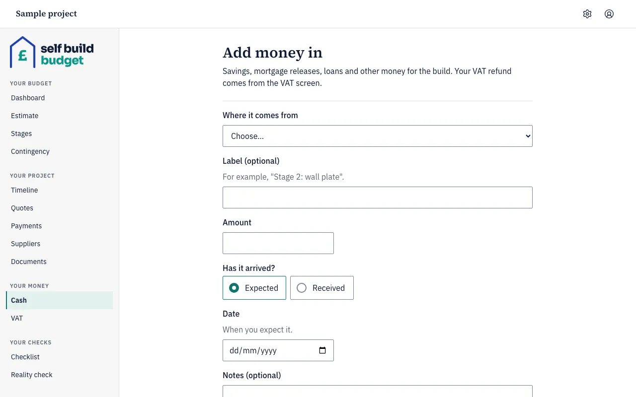Click the Sample project title
The width and height of the screenshot is (636, 397).
[46, 14]
